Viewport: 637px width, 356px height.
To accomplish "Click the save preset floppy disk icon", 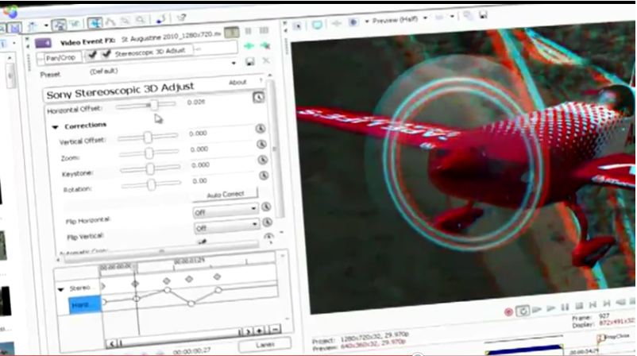I will [251, 61].
